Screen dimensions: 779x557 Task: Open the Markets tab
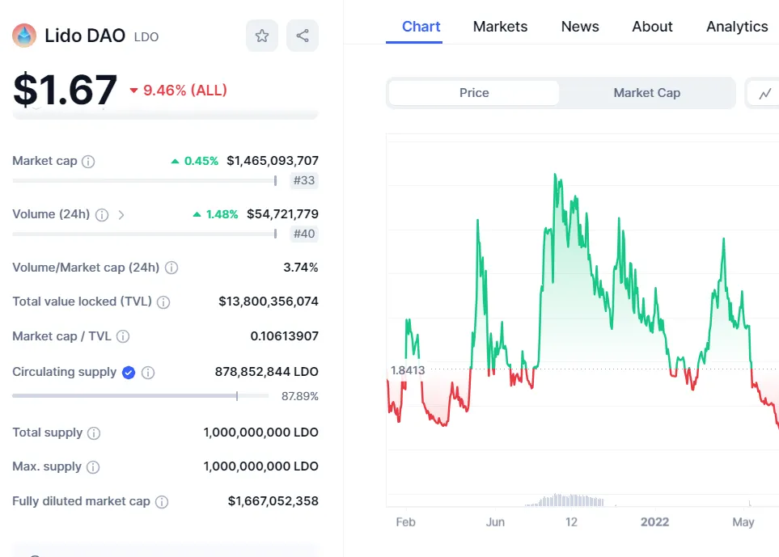(500, 27)
